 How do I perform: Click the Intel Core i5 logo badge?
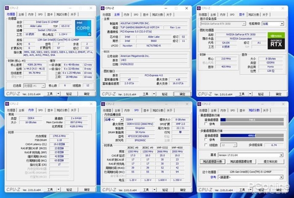tap(83, 28)
